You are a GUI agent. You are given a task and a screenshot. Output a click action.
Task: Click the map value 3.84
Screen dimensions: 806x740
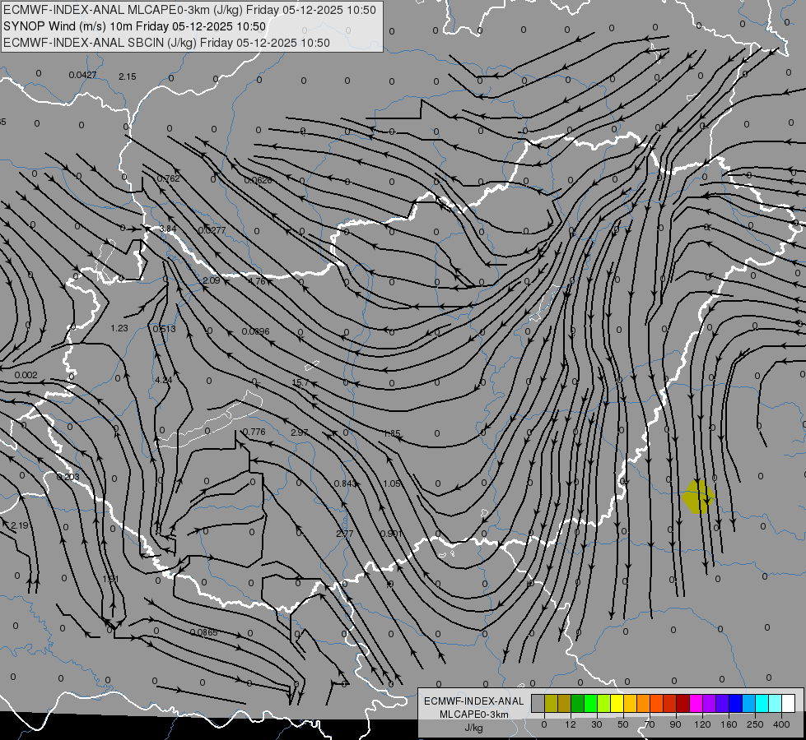168,229
